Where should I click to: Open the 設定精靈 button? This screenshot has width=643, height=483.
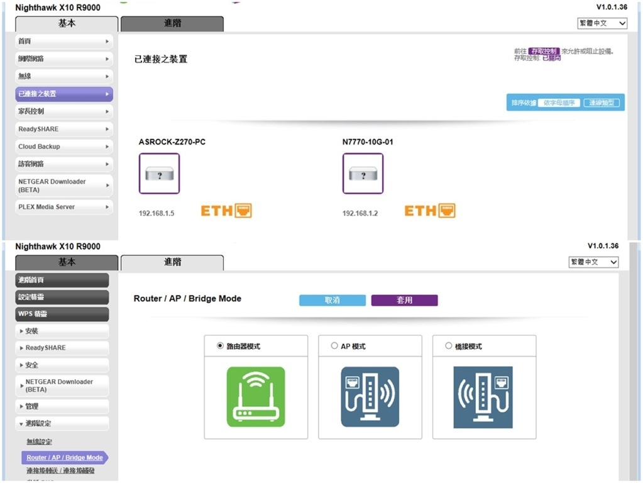tap(62, 297)
